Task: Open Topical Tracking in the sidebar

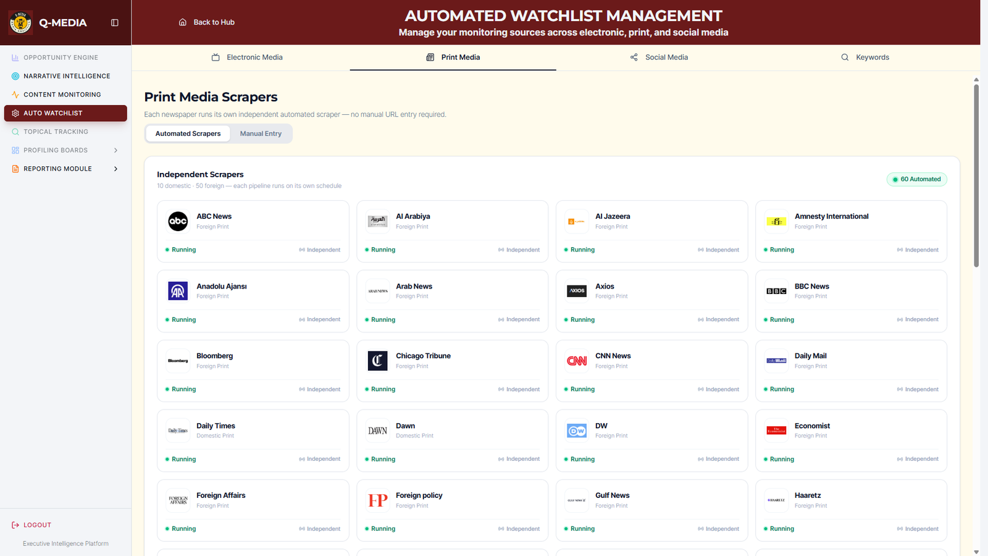Action: coord(65,132)
